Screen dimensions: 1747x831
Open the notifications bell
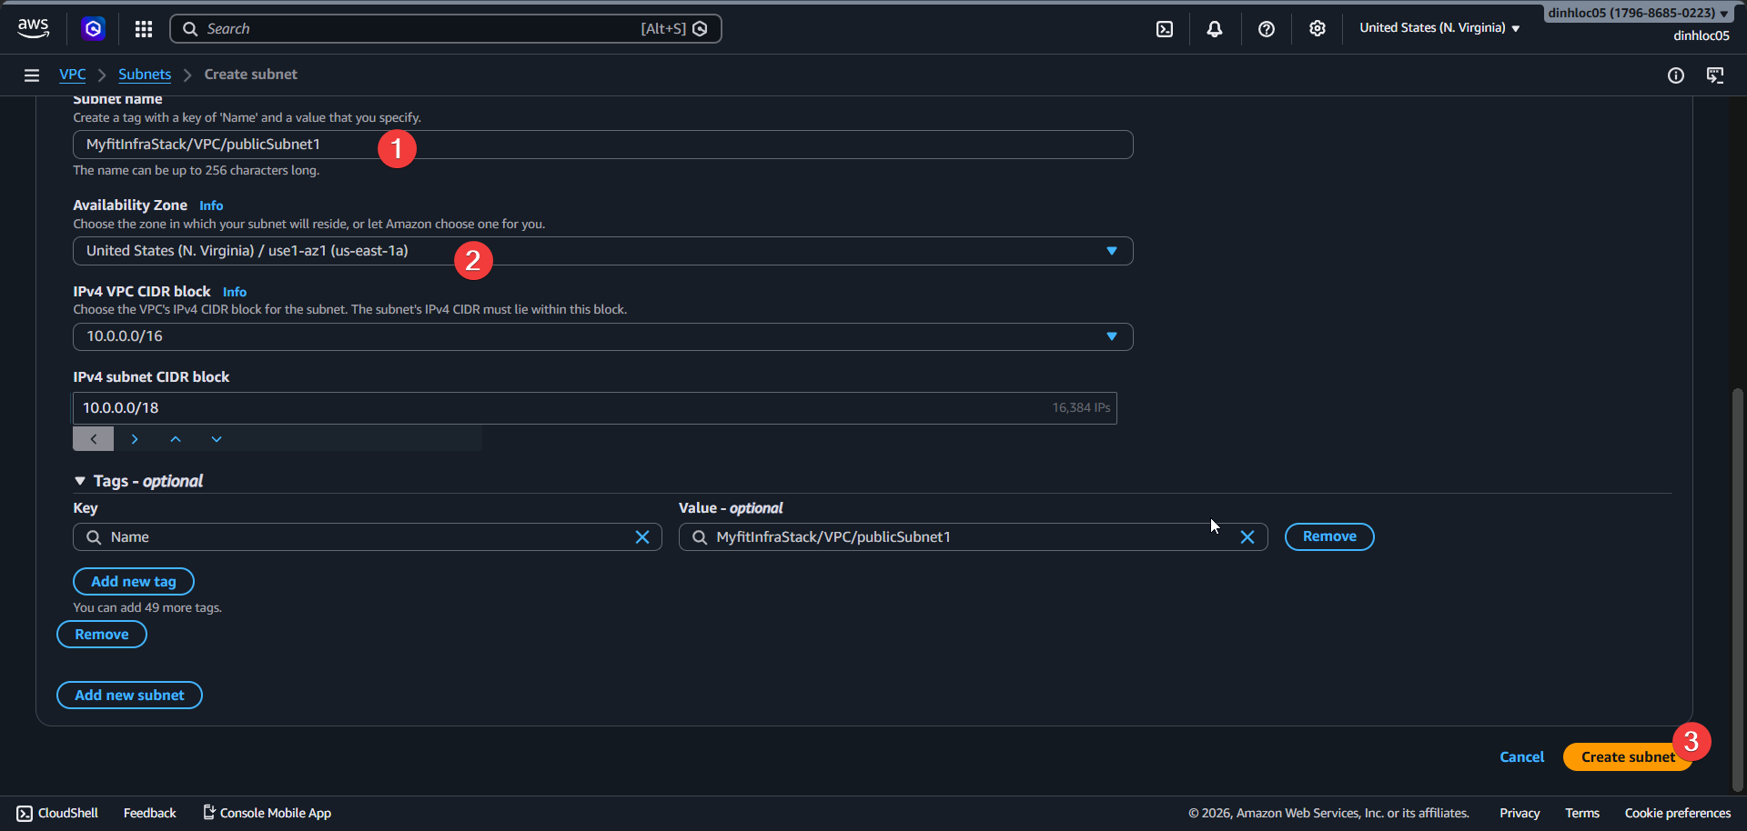point(1215,28)
